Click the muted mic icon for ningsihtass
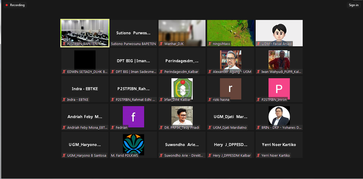 pos(210,44)
